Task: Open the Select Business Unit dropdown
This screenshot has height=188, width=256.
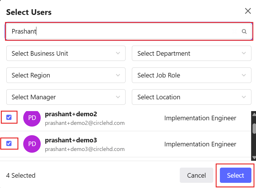Action: pyautogui.click(x=66, y=53)
